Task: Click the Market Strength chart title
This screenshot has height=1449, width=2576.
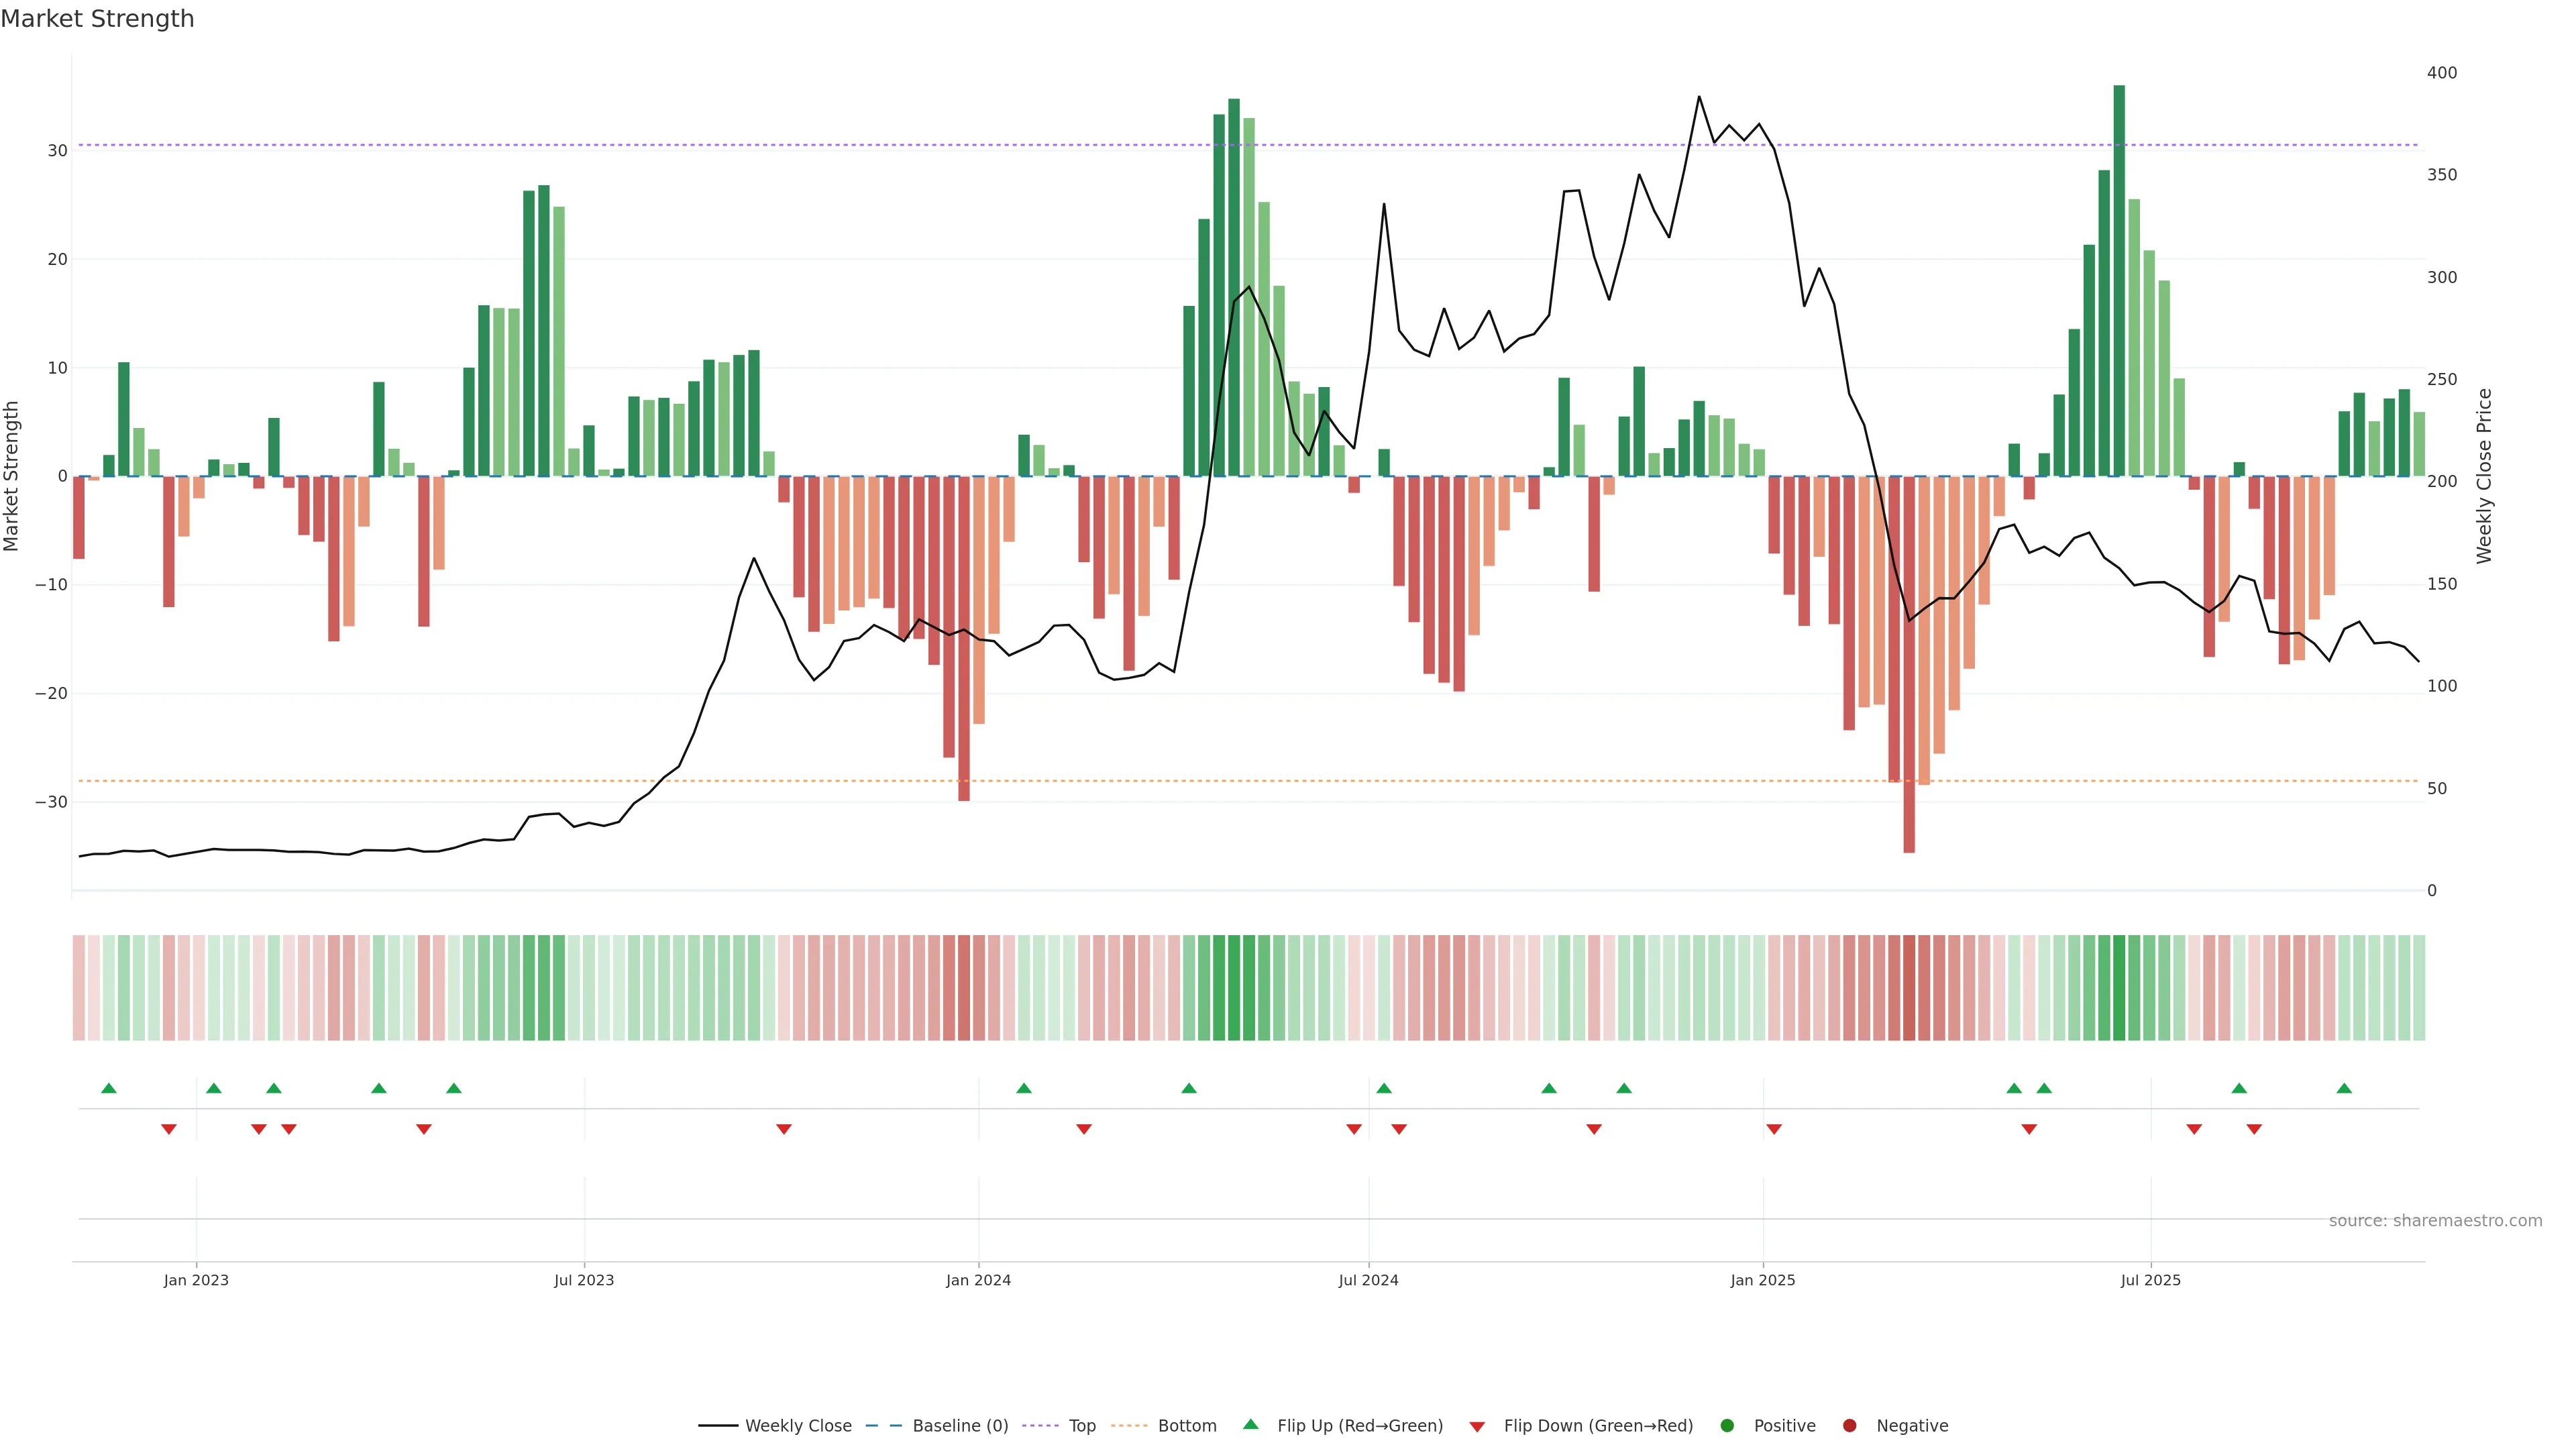Action: click(97, 19)
